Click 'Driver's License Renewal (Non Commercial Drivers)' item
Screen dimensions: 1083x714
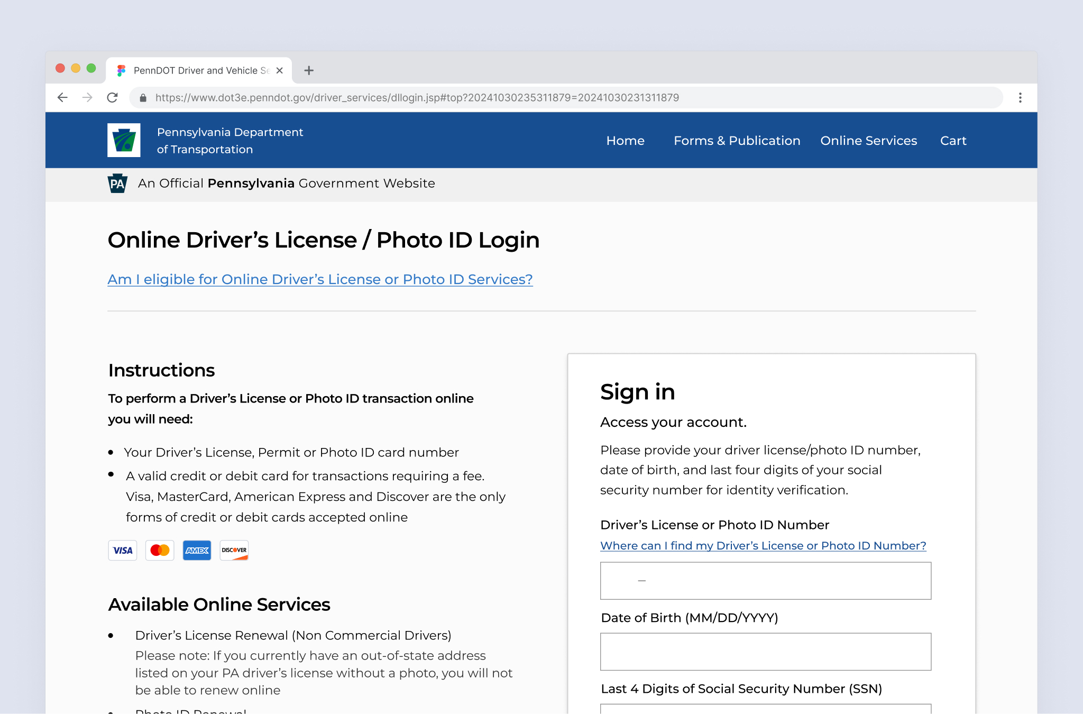[293, 635]
